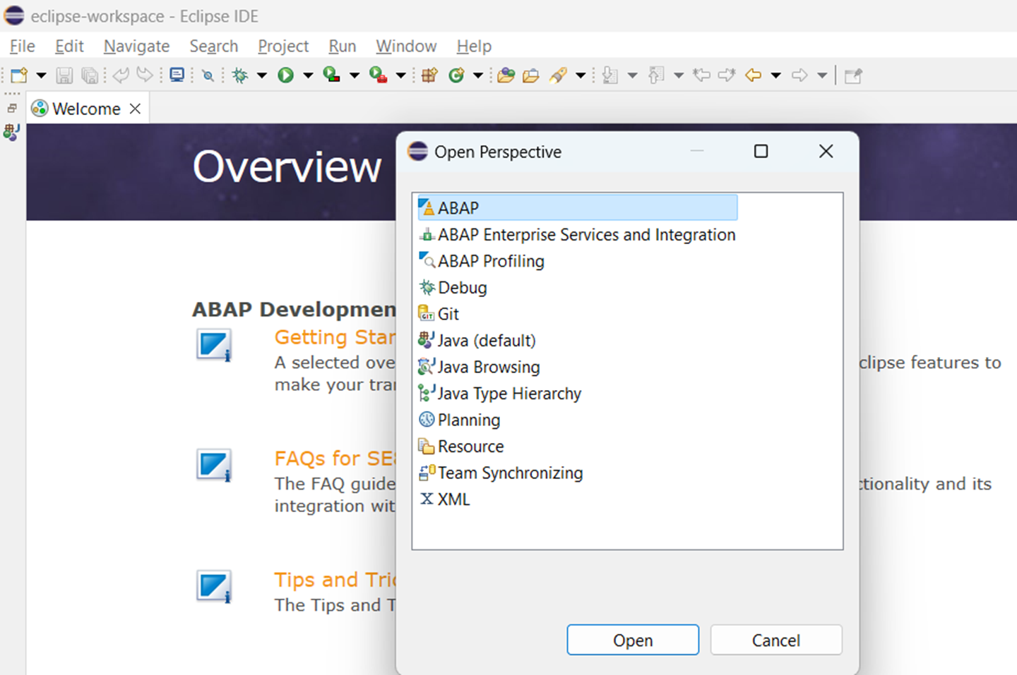Cancel the Open Perspective dialog

(775, 640)
